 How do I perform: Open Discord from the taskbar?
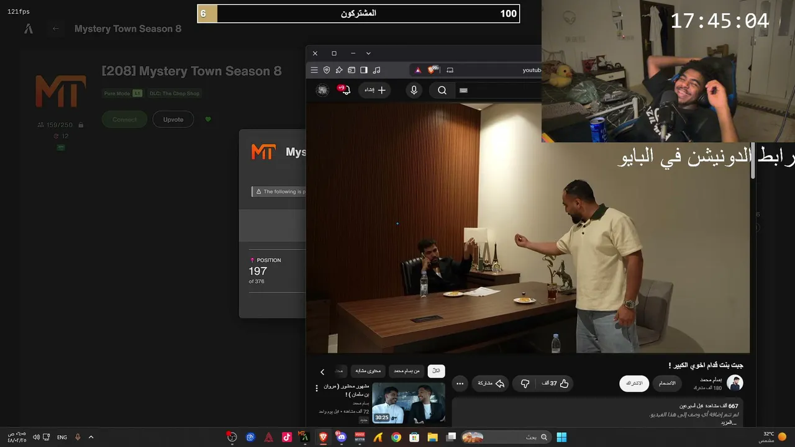point(341,437)
